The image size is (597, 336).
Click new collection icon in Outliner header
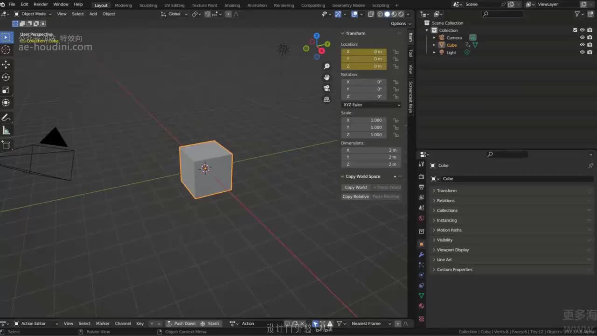(590, 14)
